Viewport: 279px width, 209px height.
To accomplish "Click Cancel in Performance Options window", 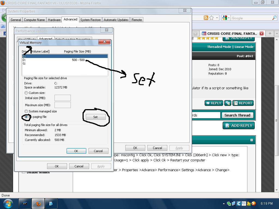I will coord(79,166).
